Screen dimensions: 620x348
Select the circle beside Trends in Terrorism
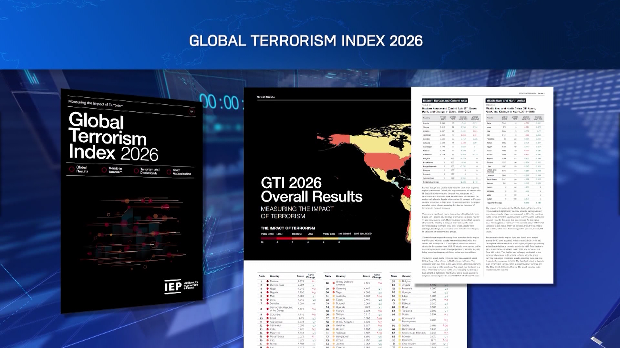tap(104, 170)
